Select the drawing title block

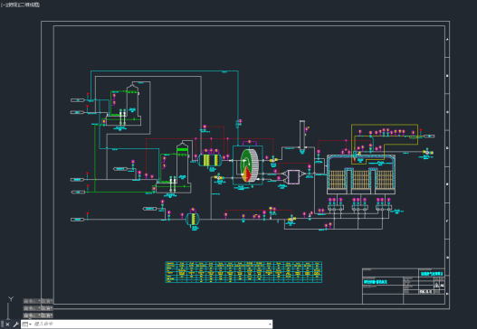404,286
